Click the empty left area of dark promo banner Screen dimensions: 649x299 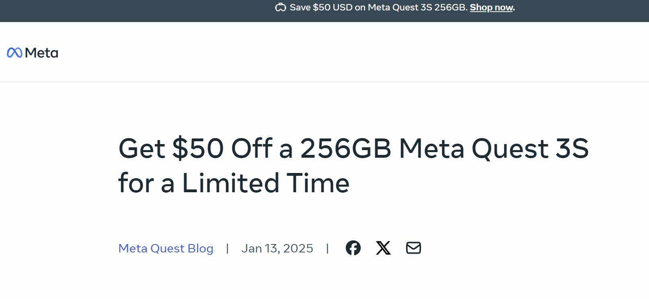click(121, 11)
